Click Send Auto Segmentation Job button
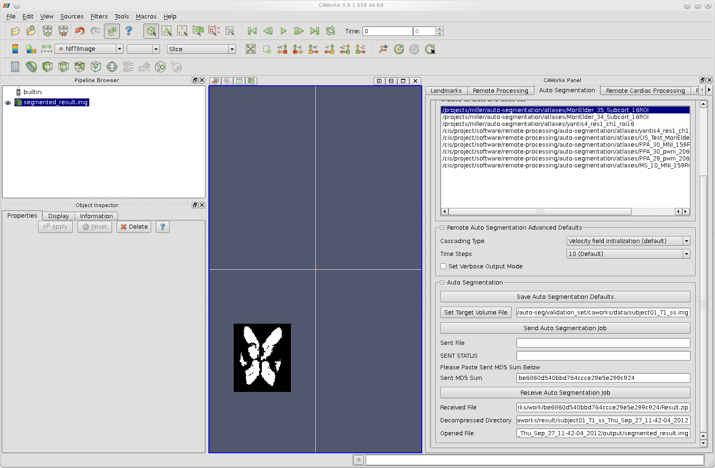 click(x=565, y=328)
